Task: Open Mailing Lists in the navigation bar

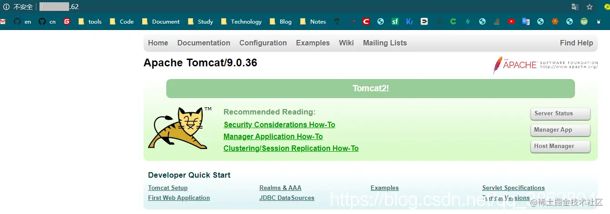Action: (385, 43)
